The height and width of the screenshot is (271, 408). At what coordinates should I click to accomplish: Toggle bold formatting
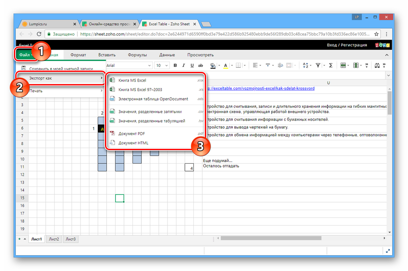(175, 66)
